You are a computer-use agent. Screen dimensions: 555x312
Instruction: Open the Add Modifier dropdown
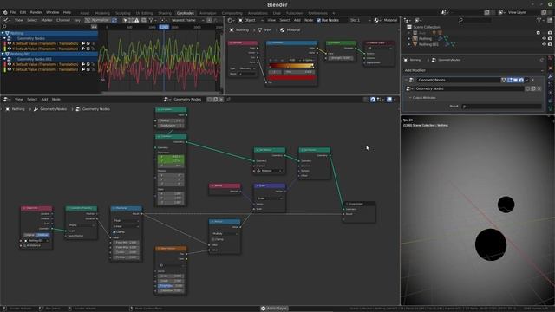click(473, 70)
